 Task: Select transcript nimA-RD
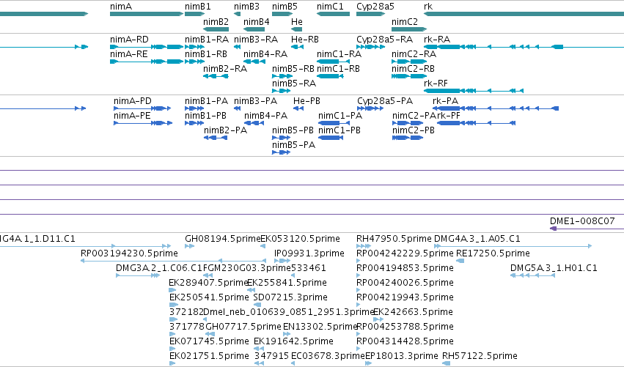tap(147, 47)
